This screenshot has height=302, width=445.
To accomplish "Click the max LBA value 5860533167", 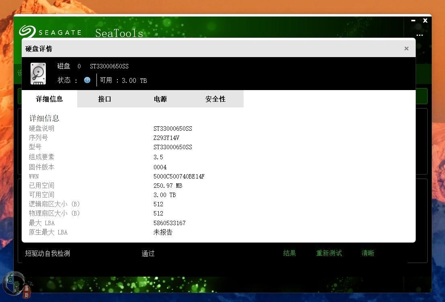I will click(169, 223).
